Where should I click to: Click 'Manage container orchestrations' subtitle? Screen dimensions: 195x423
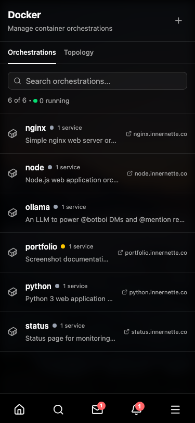click(60, 28)
